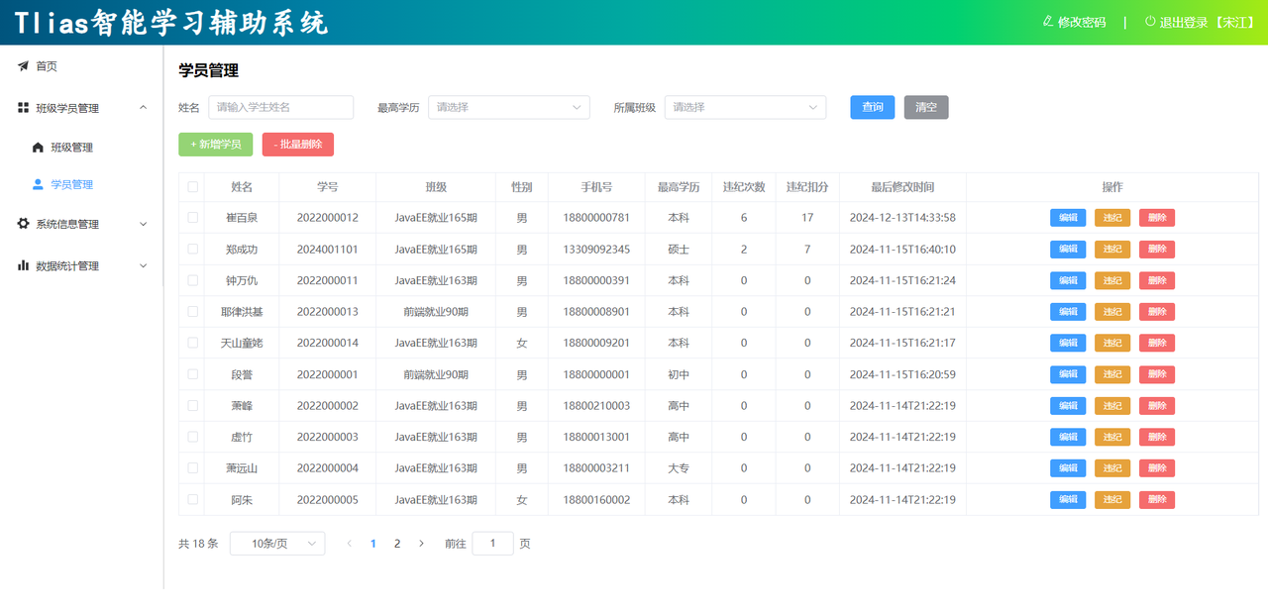
Task: Expand the 系统信息管理 sidebar menu
Action: [x=82, y=224]
